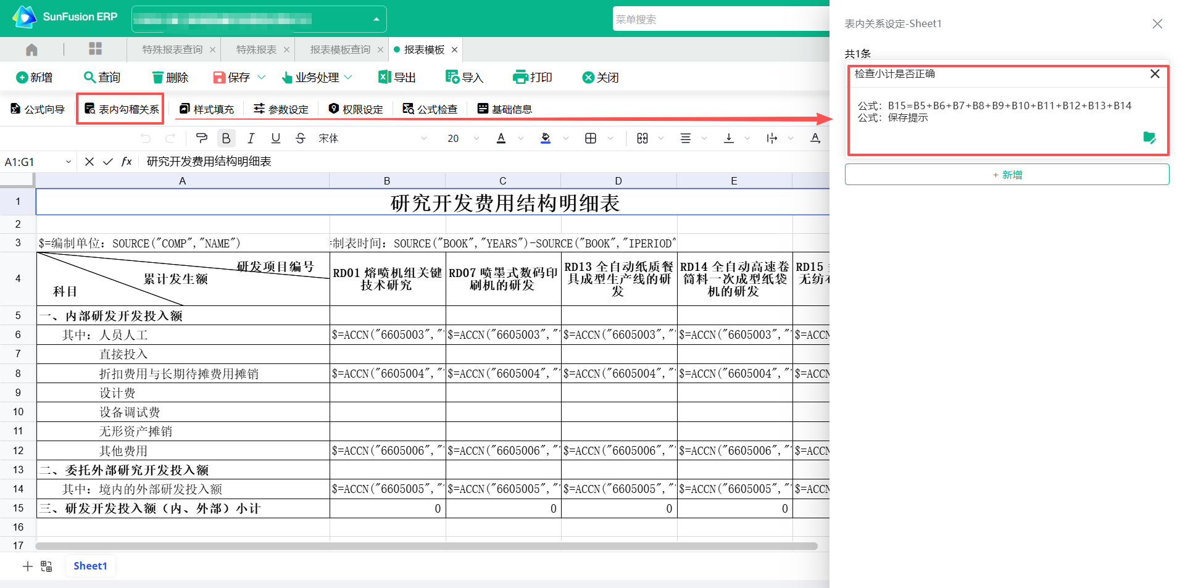1185x588 pixels.
Task: Click the add sheet plus icon
Action: coord(27,566)
